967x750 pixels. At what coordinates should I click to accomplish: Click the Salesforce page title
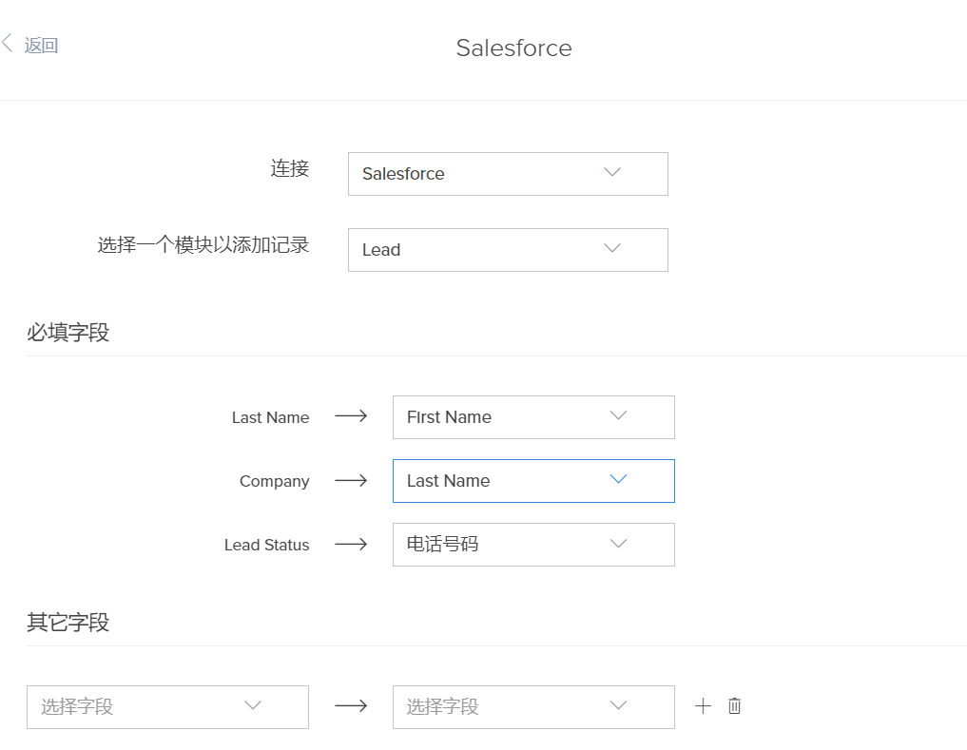[513, 48]
